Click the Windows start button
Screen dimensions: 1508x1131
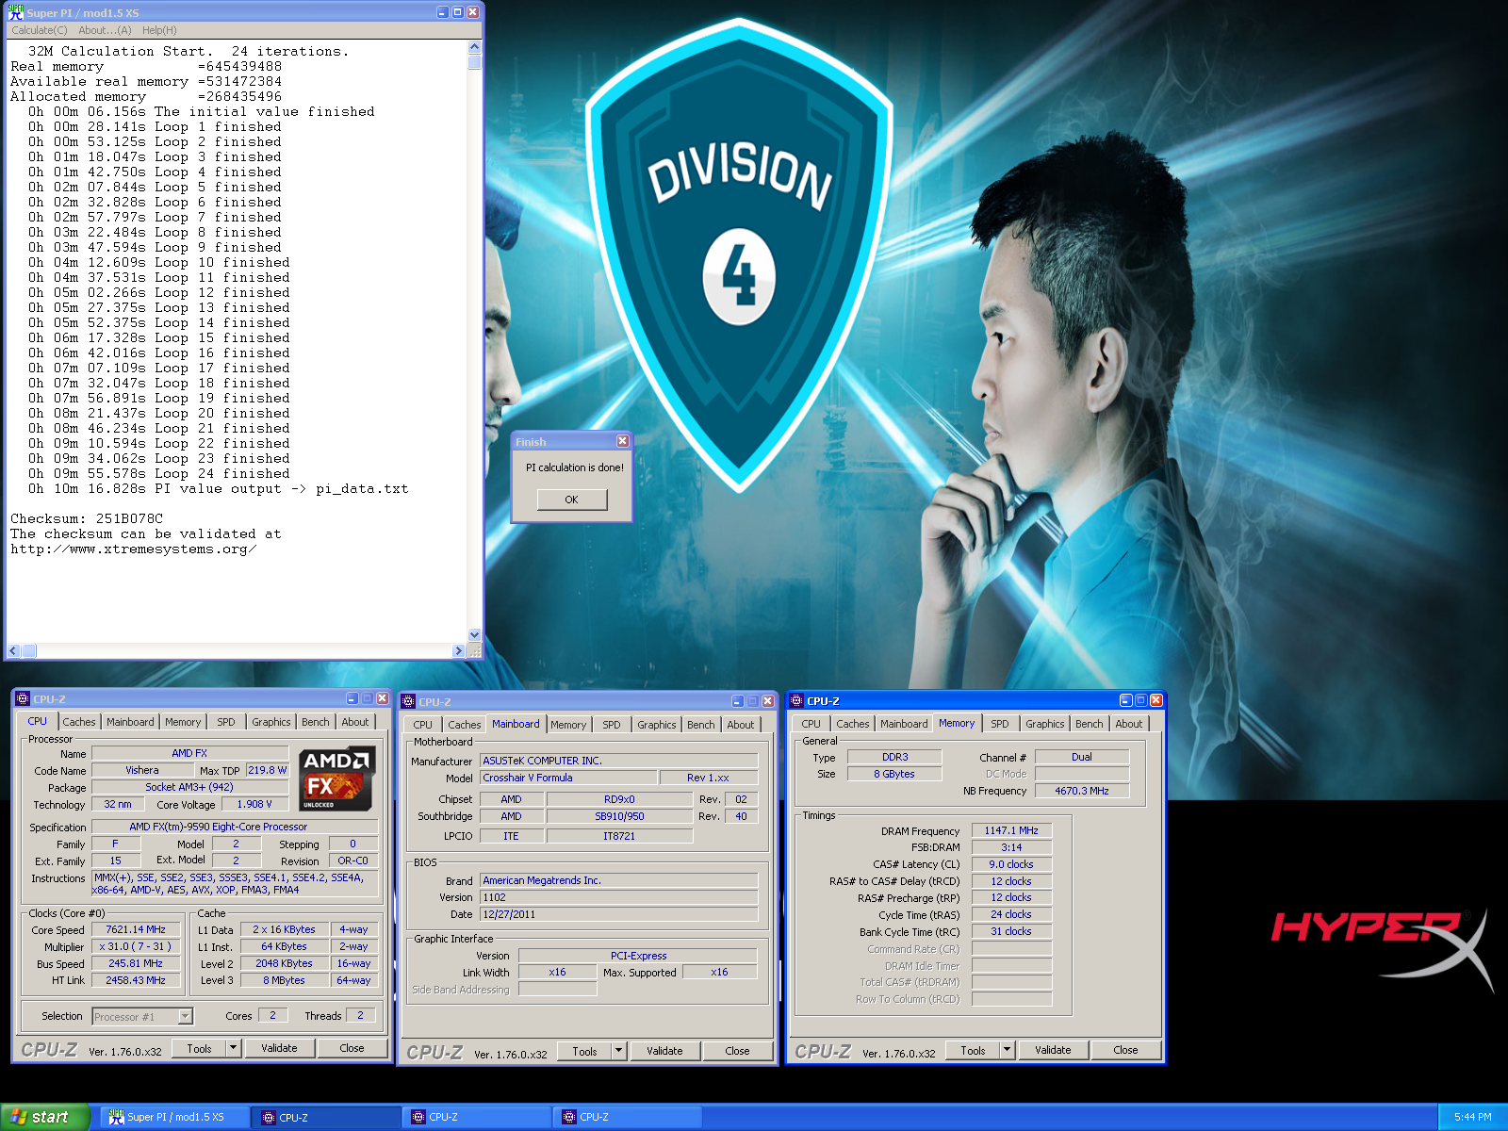pos(44,1117)
